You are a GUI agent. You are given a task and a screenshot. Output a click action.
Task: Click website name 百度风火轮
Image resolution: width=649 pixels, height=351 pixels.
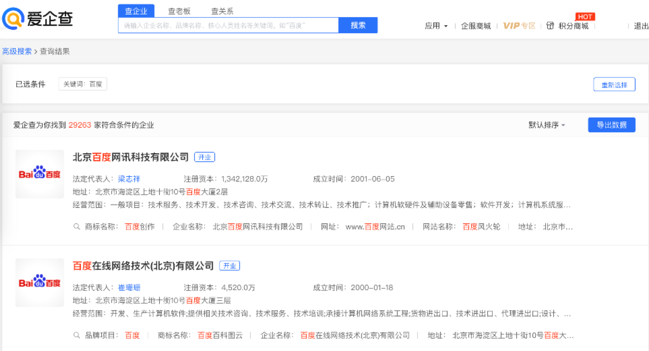(x=482, y=227)
